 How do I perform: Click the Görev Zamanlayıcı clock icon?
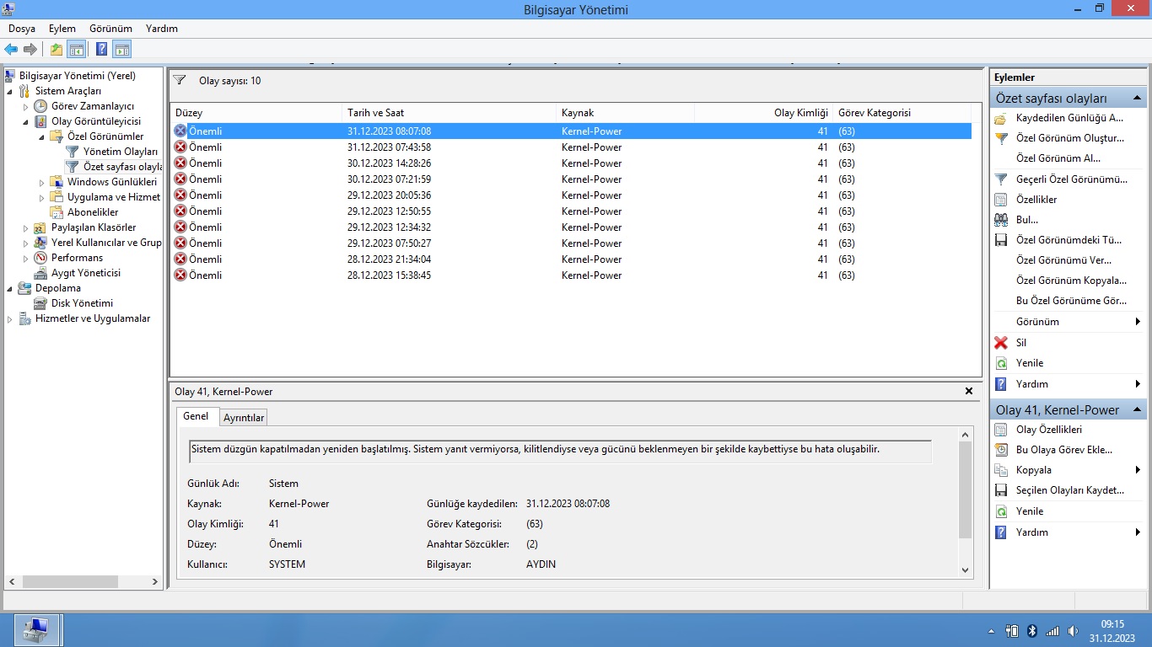pyautogui.click(x=40, y=106)
